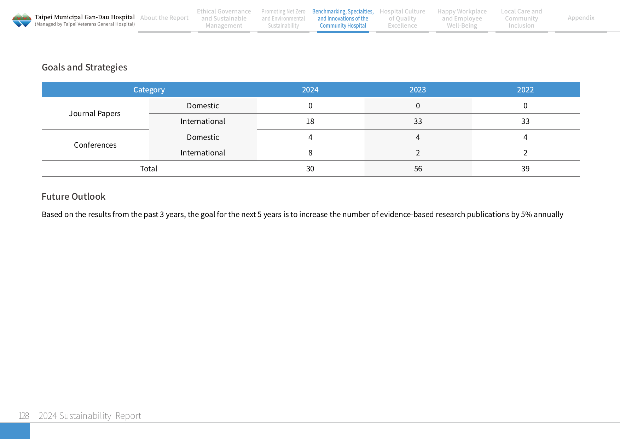Image resolution: width=620 pixels, height=439 pixels.
Task: Click International under Journal Papers
Action: [x=203, y=121]
